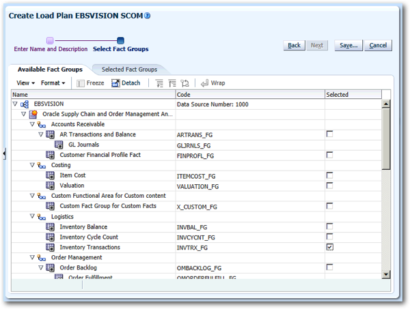410x309 pixels.
Task: Click the Cancel button
Action: [378, 46]
